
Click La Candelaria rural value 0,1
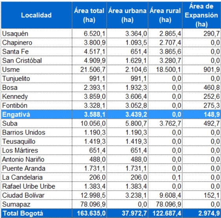point(165,177)
